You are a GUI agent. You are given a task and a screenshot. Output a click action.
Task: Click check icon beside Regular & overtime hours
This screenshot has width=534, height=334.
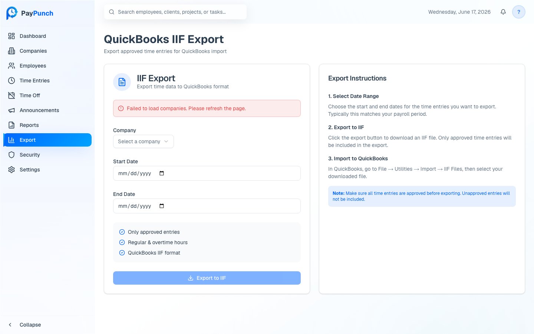(122, 242)
